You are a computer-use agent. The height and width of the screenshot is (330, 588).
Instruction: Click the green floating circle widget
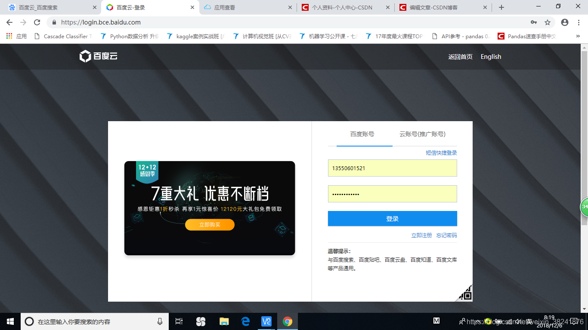point(584,207)
